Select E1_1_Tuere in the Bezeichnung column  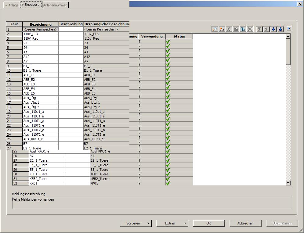41,70
